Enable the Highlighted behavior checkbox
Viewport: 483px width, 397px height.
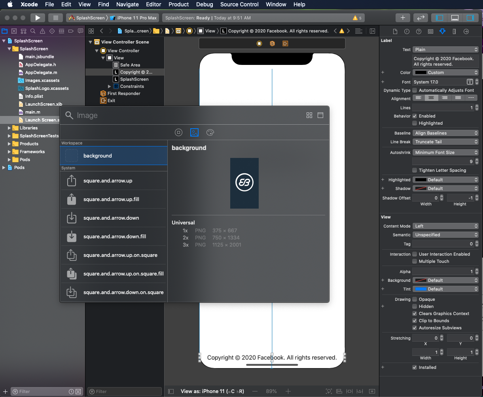pos(415,123)
